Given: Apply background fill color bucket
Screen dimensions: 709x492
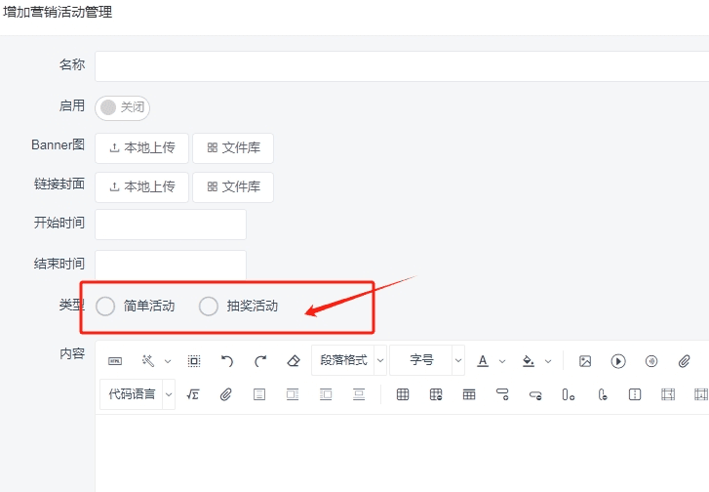Looking at the screenshot, I should click(x=529, y=361).
